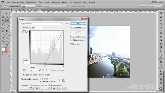Choose pencil curve drawing mode
The height and width of the screenshot is (93, 165).
click(x=27, y=32)
